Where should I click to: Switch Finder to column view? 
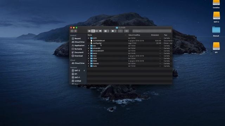pos(97,31)
